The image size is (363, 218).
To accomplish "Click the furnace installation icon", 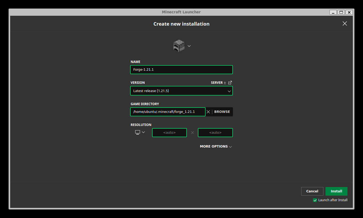I will 179,46.
